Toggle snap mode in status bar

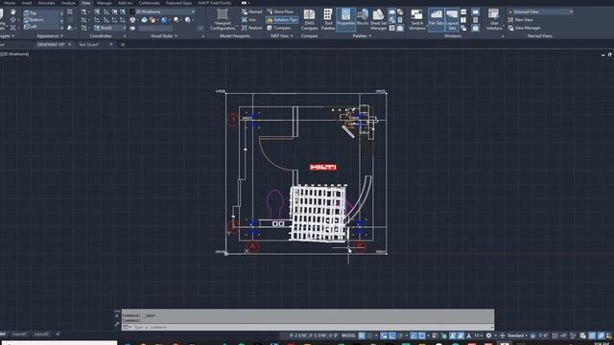(x=369, y=335)
